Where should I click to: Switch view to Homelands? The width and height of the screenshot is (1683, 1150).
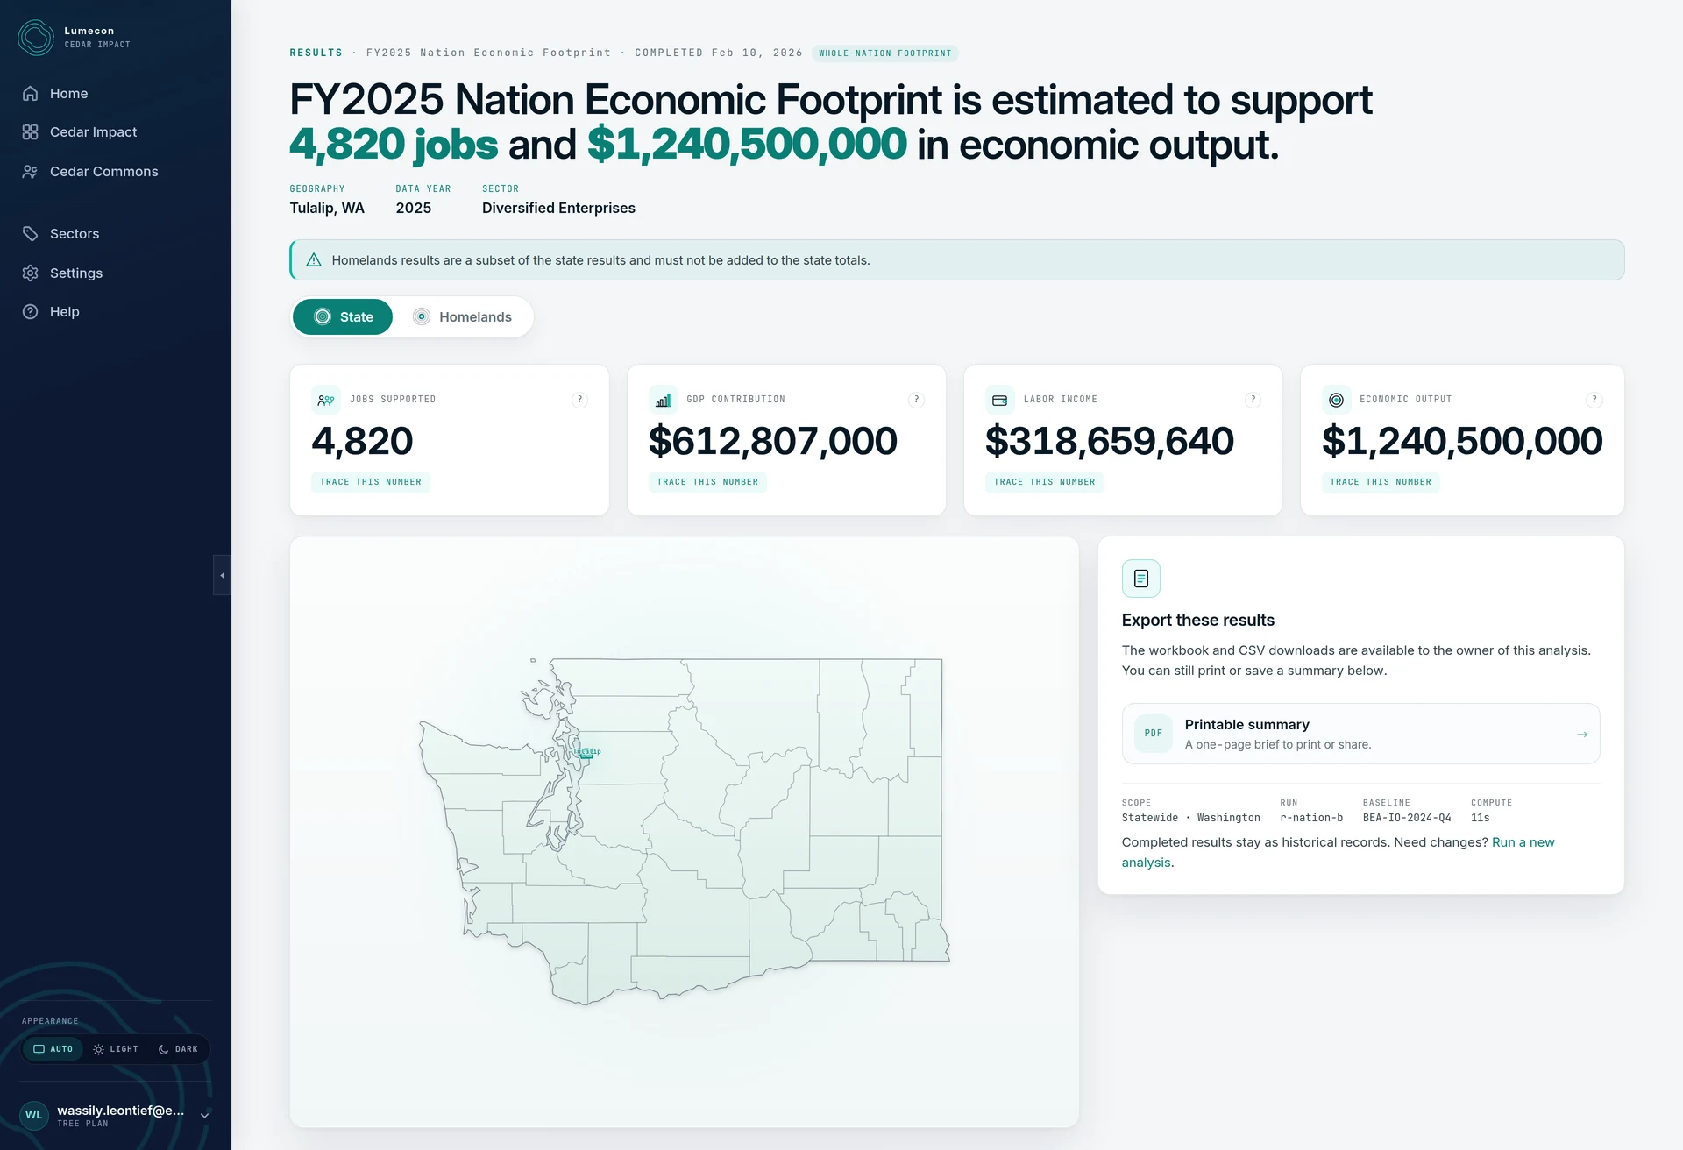click(x=463, y=317)
